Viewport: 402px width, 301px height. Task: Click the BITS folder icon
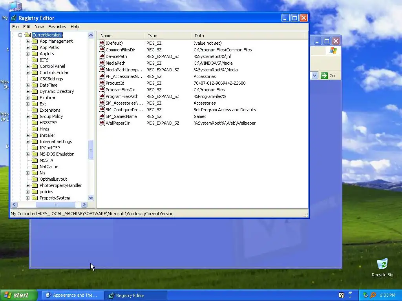35,60
